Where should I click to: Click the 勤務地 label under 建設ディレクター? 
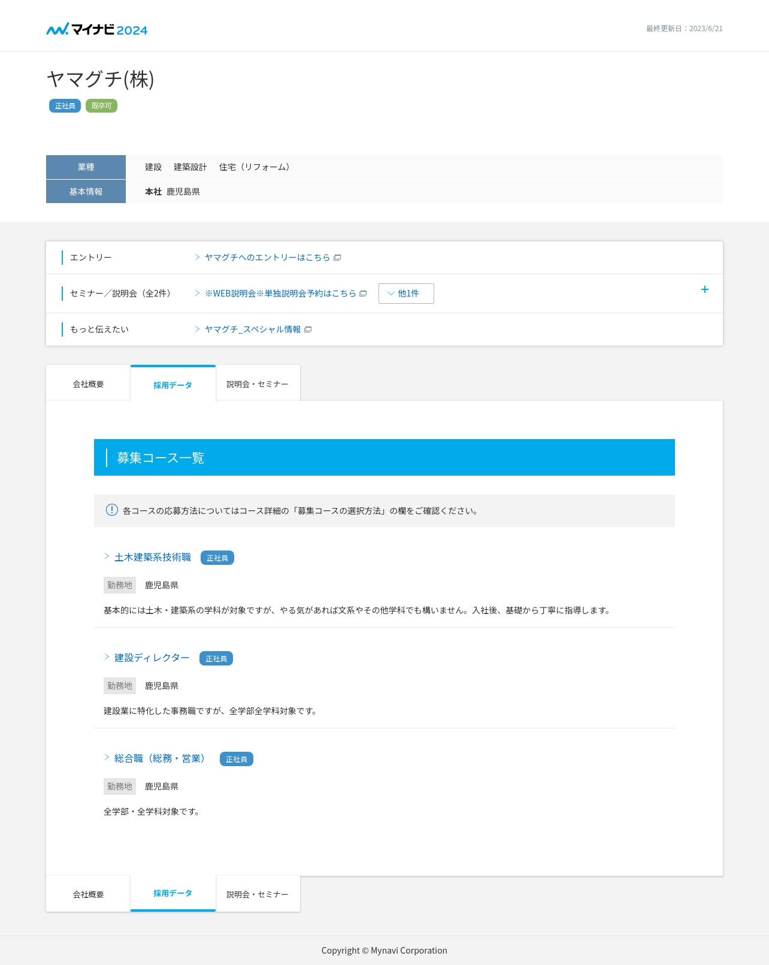point(120,686)
